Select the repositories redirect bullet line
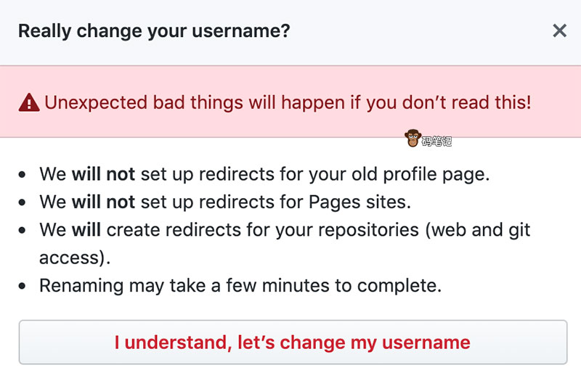 (285, 231)
